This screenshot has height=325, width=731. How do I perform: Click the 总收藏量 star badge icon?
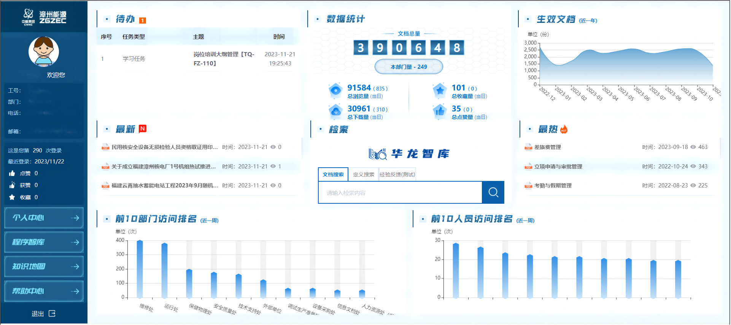click(x=440, y=91)
